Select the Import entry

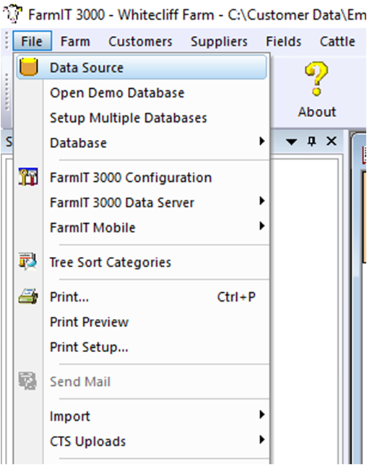(x=142, y=416)
